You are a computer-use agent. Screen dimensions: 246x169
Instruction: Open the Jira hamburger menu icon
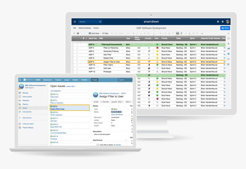pyautogui.click(x=20, y=80)
